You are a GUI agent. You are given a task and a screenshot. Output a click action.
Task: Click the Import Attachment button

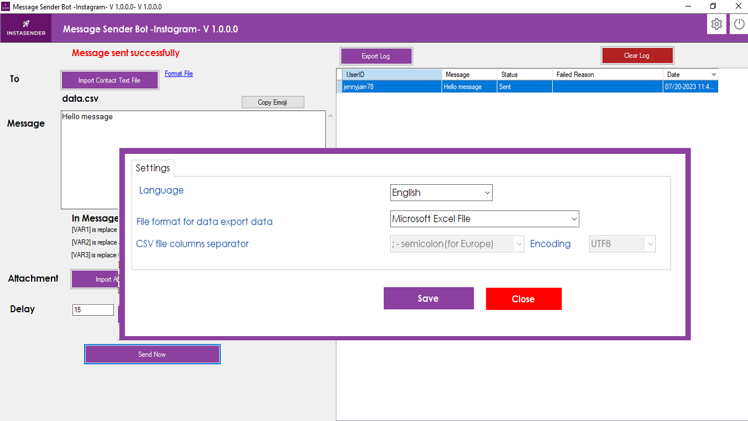click(95, 279)
